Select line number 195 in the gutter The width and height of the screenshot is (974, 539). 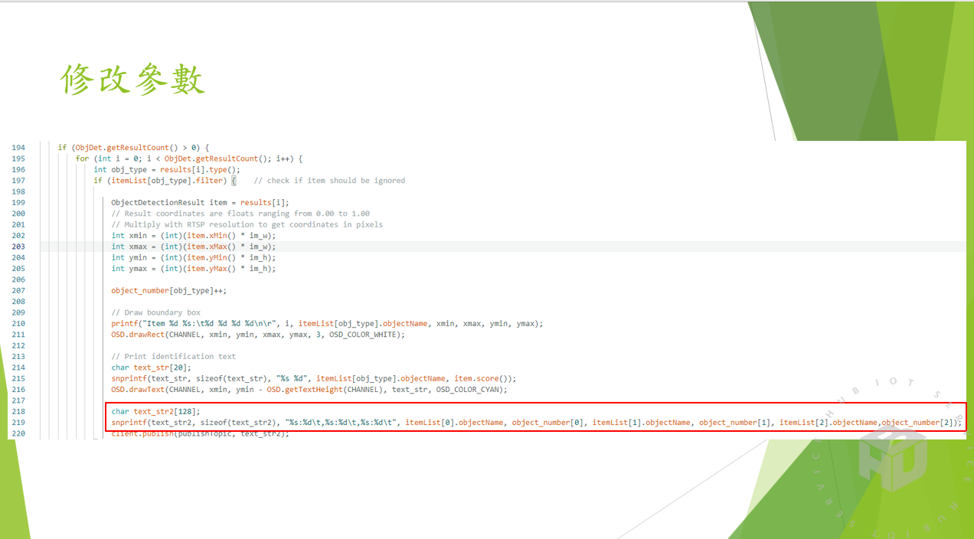click(18, 158)
